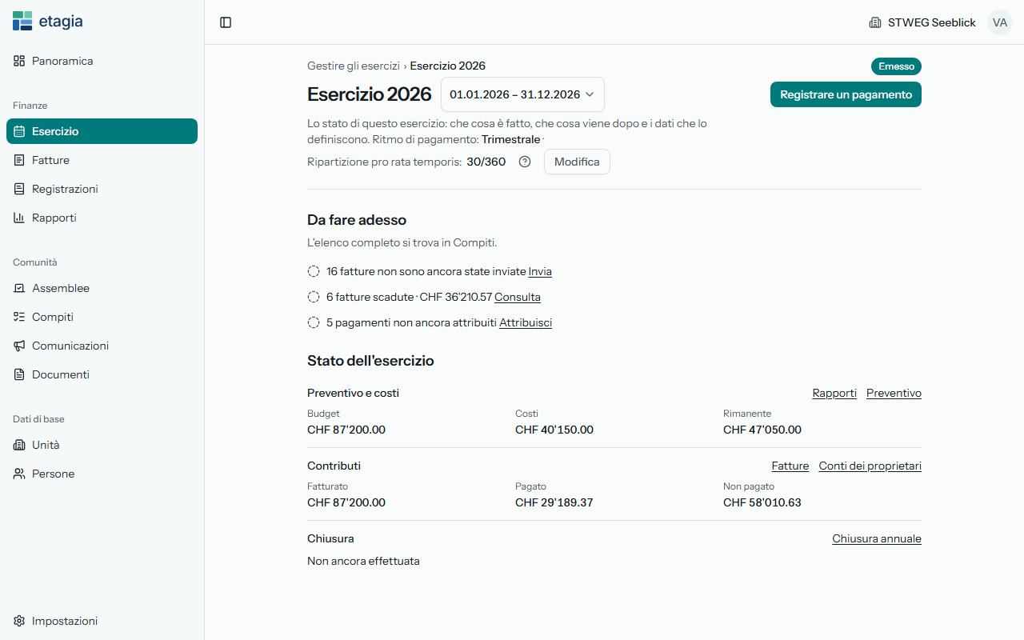Click the Registrazioni sidebar icon

(19, 189)
